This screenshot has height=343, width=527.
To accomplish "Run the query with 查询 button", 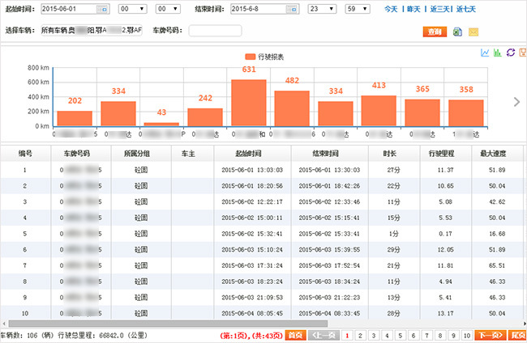I will tap(435, 32).
